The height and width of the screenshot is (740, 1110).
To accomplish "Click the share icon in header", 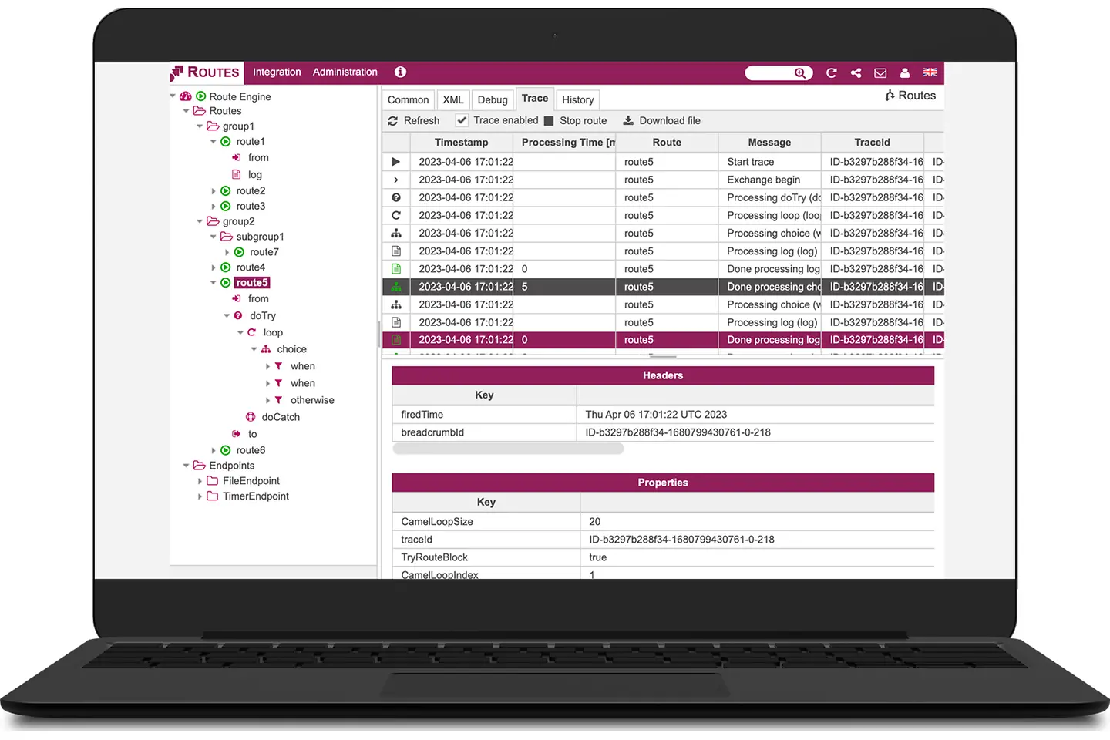I will click(856, 73).
